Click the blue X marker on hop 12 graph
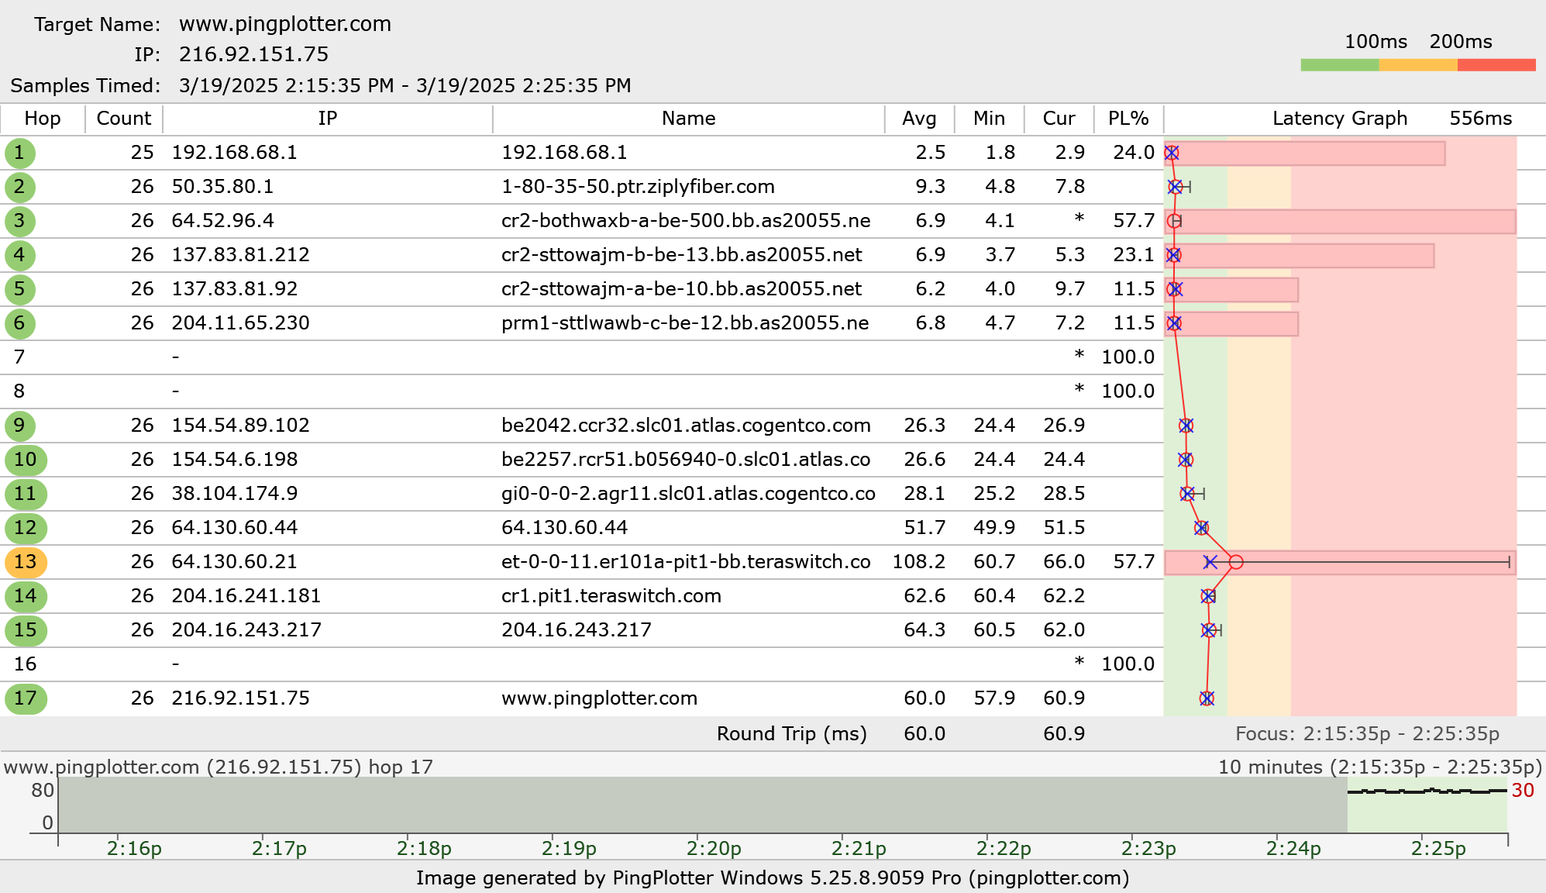The image size is (1546, 893). tap(1201, 528)
